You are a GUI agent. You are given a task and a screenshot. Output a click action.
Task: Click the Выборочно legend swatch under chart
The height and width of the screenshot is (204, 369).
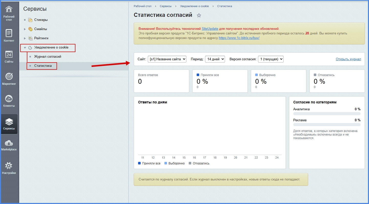pos(166,163)
